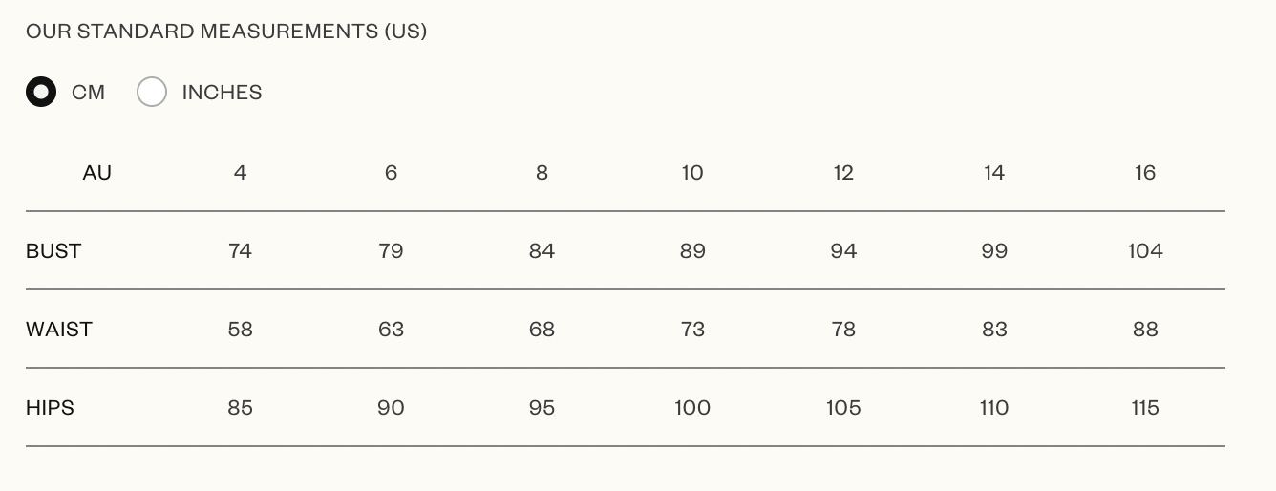Click waist measurement 63 for size 6
The height and width of the screenshot is (491, 1276).
(x=391, y=330)
